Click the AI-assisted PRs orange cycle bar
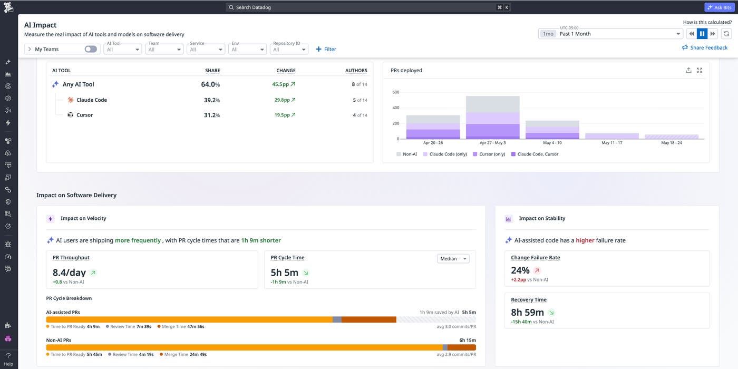This screenshot has width=738, height=369. click(x=189, y=319)
